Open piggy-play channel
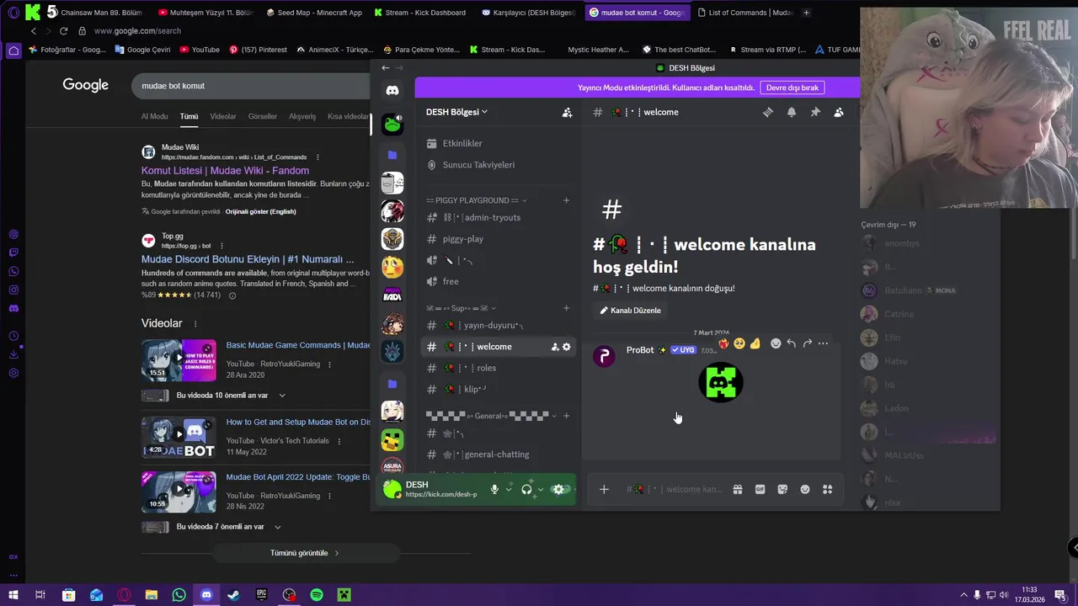Viewport: 1078px width, 606px height. click(463, 239)
